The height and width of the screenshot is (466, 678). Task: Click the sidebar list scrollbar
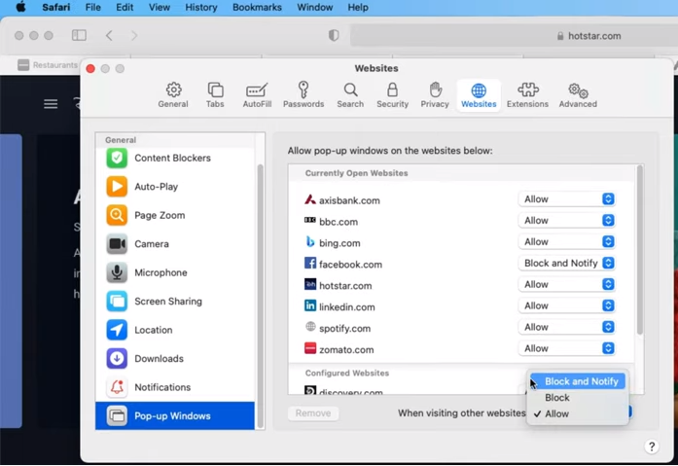[261, 294]
